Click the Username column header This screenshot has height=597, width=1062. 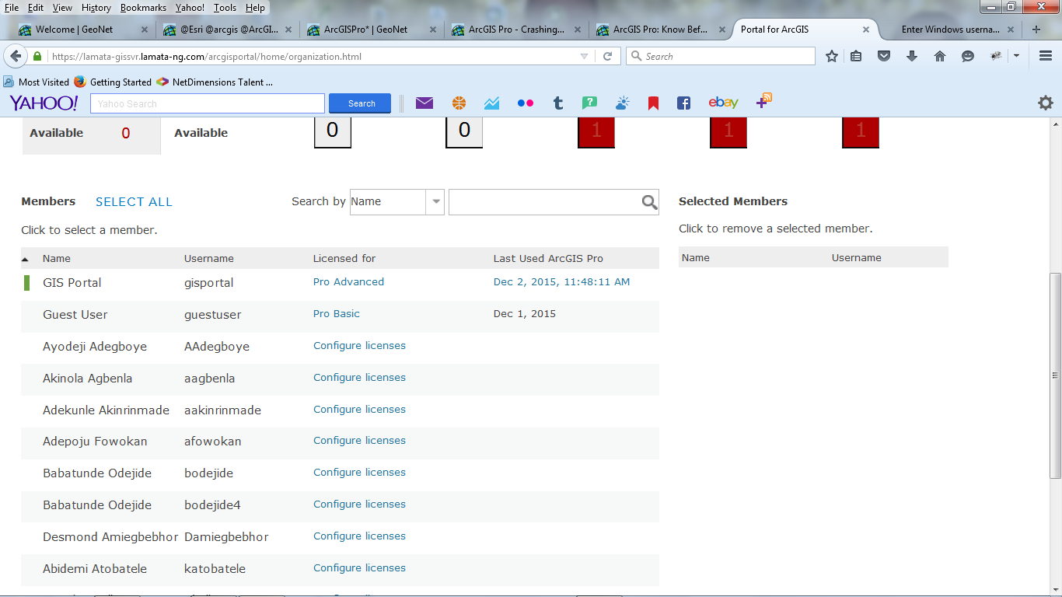click(x=209, y=259)
